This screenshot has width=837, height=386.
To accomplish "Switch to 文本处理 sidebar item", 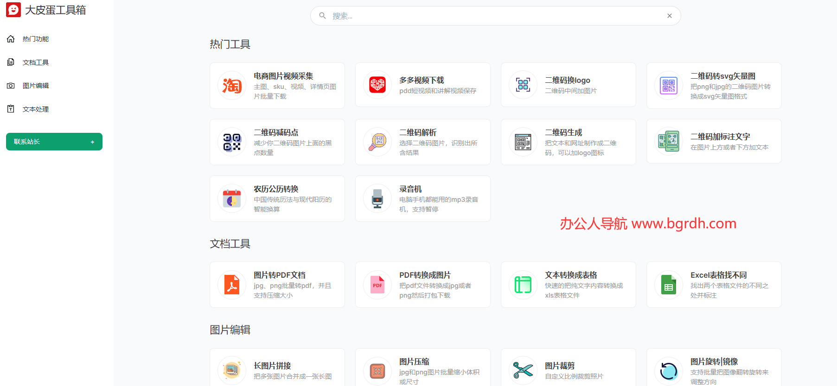I will pos(36,109).
